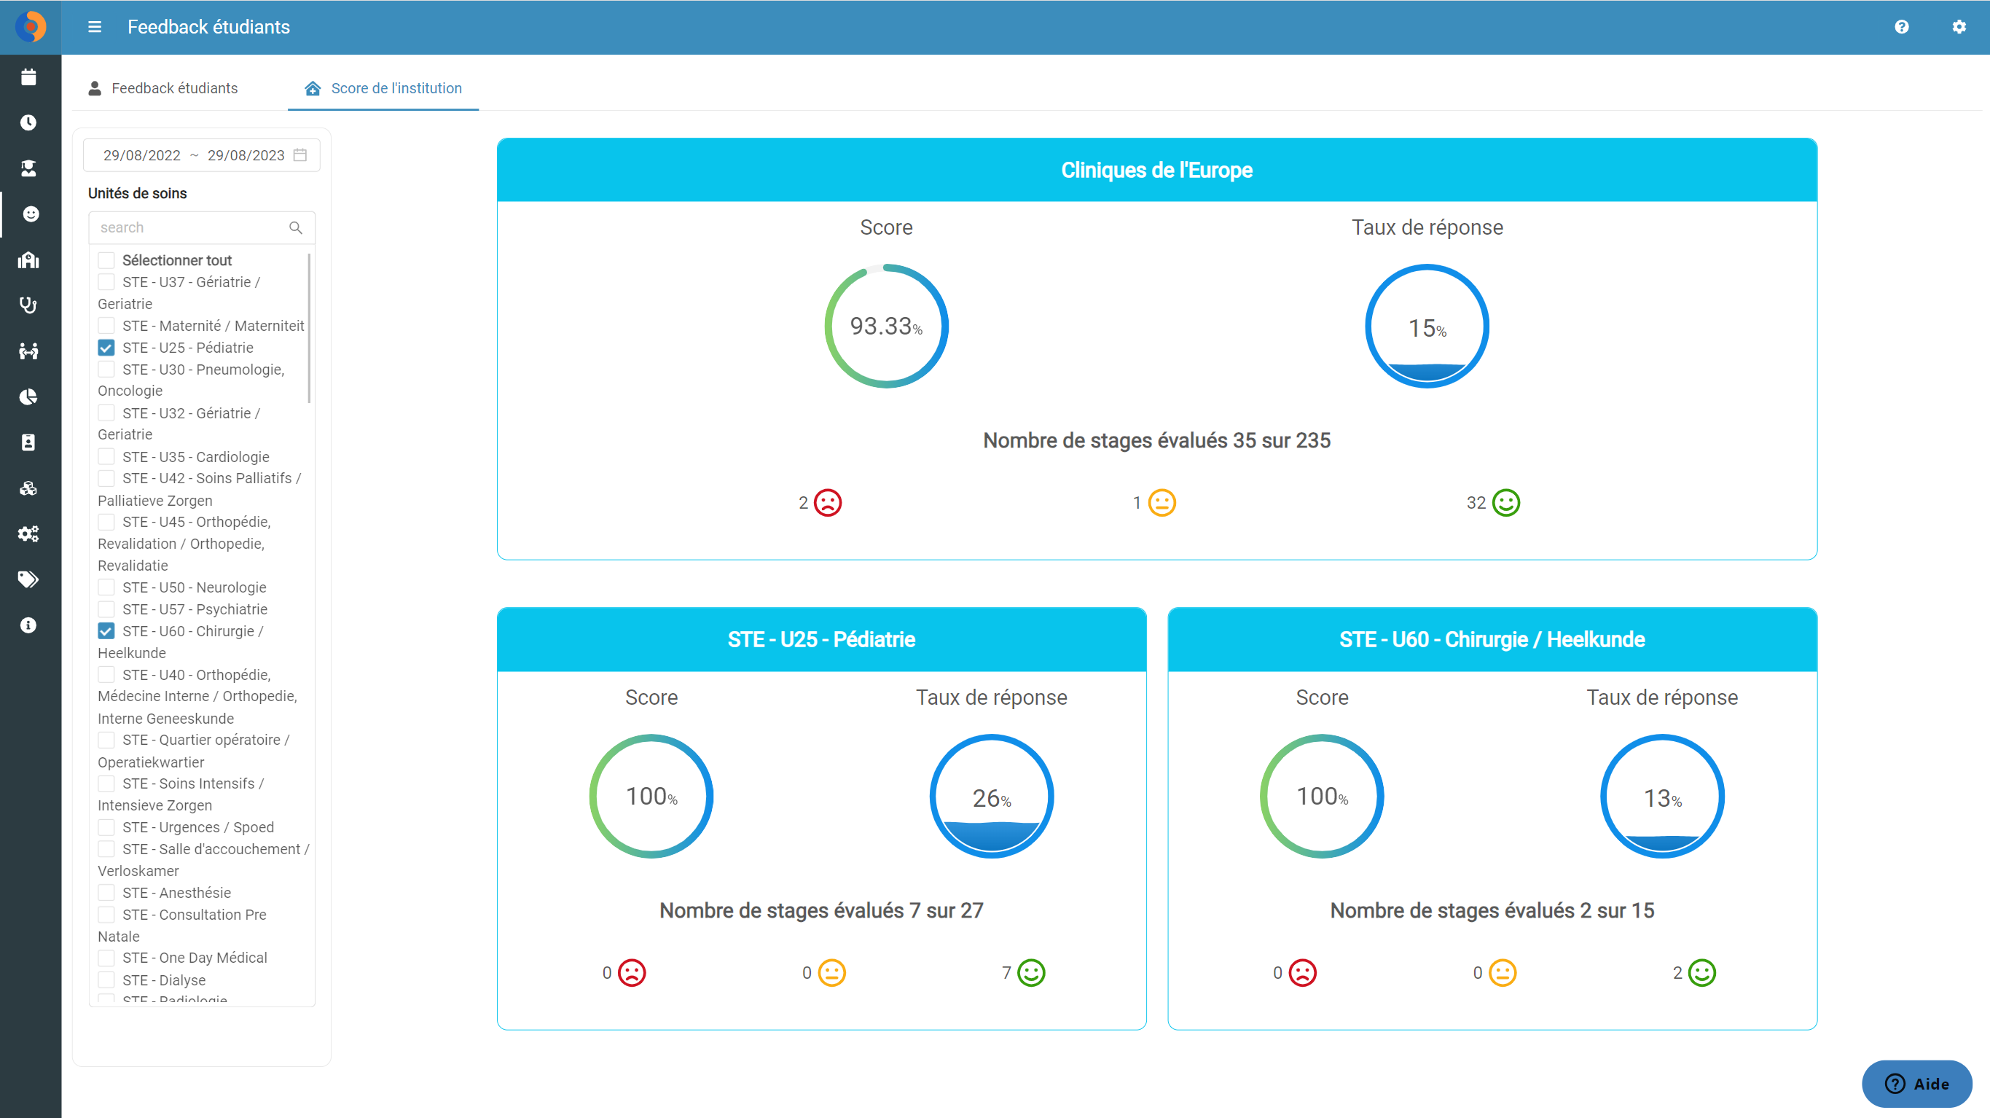Open the institution building sidebar icon
This screenshot has height=1118, width=1990.
pyautogui.click(x=28, y=259)
